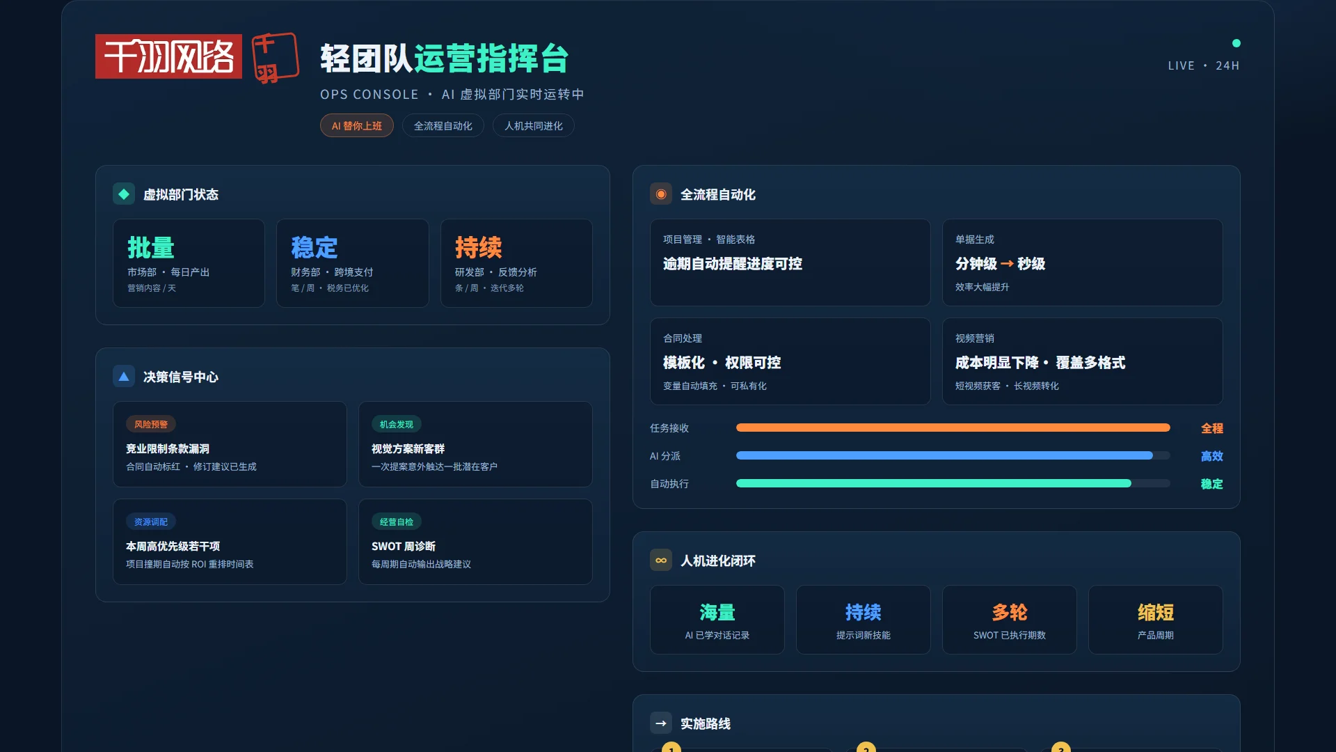Screen dimensions: 1336x752
Task: Open the 视觉方案新客群 signal
Action: (x=475, y=444)
